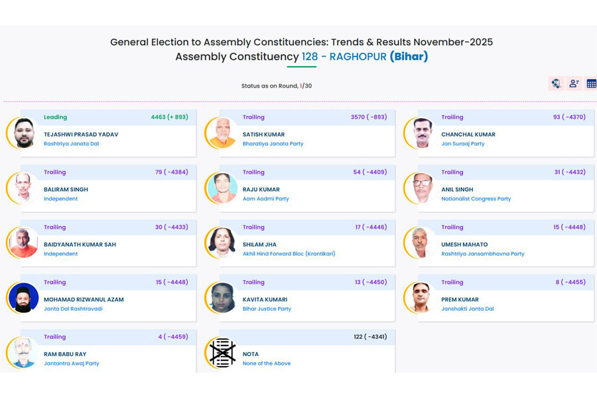Image resolution: width=597 pixels, height=398 pixels.
Task: Switch to the table grid view icon
Action: tap(591, 84)
